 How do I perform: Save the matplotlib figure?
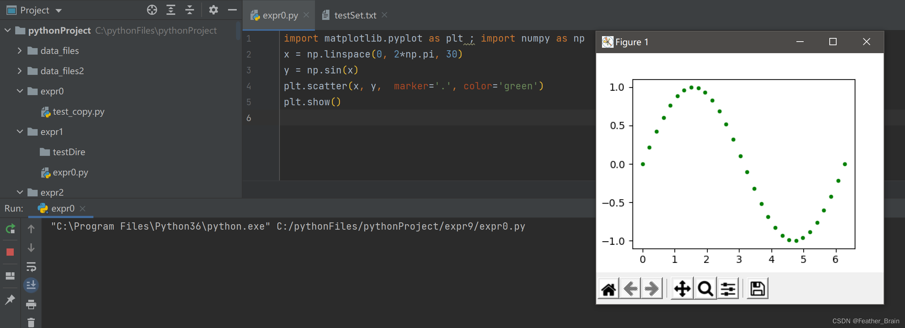click(x=757, y=288)
